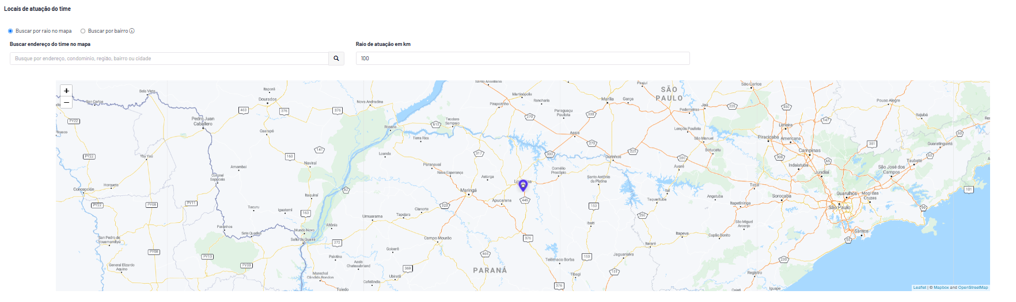
Task: Zoom out of the map
Action: click(x=66, y=103)
